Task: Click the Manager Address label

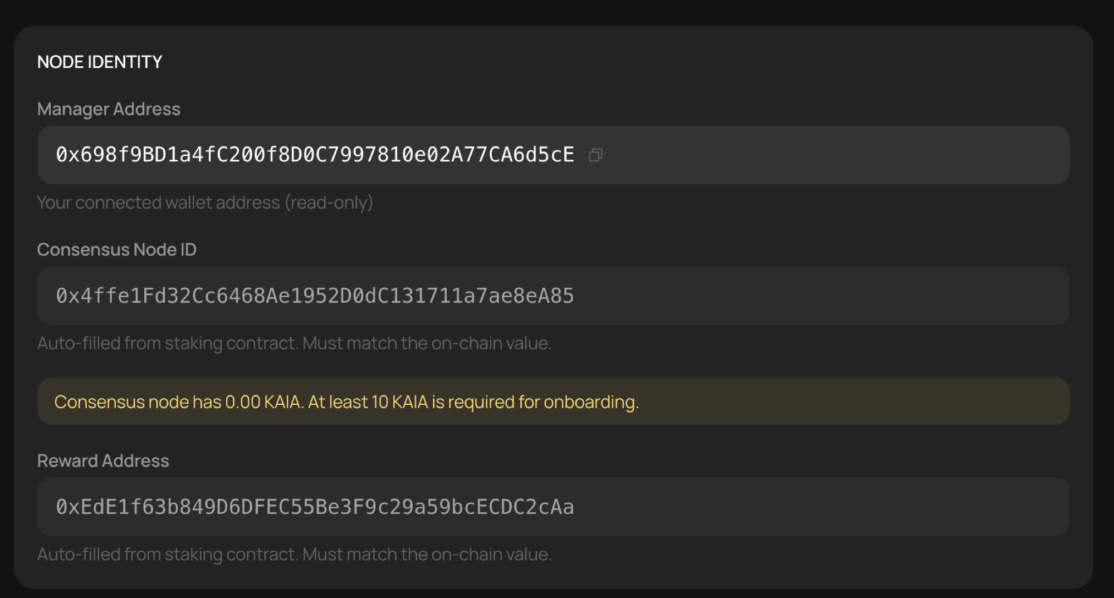Action: [109, 109]
